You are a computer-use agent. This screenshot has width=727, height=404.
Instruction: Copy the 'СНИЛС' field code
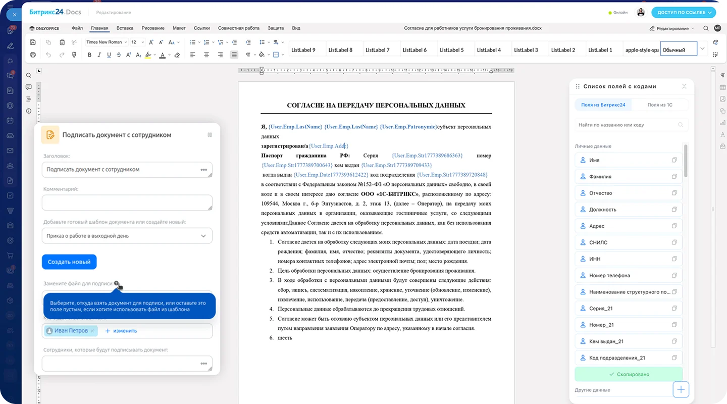click(674, 242)
